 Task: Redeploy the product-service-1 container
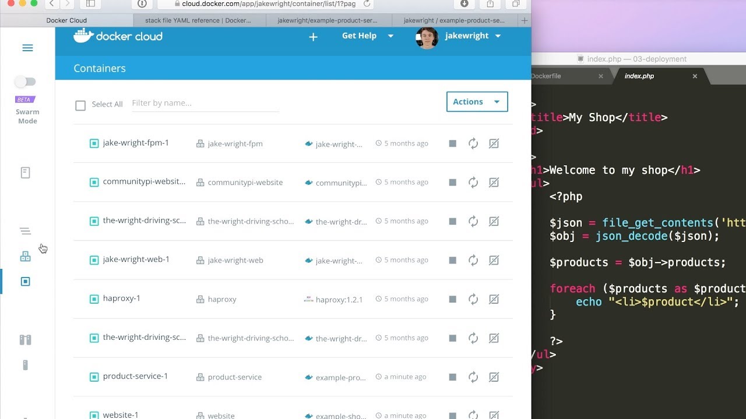tap(473, 378)
